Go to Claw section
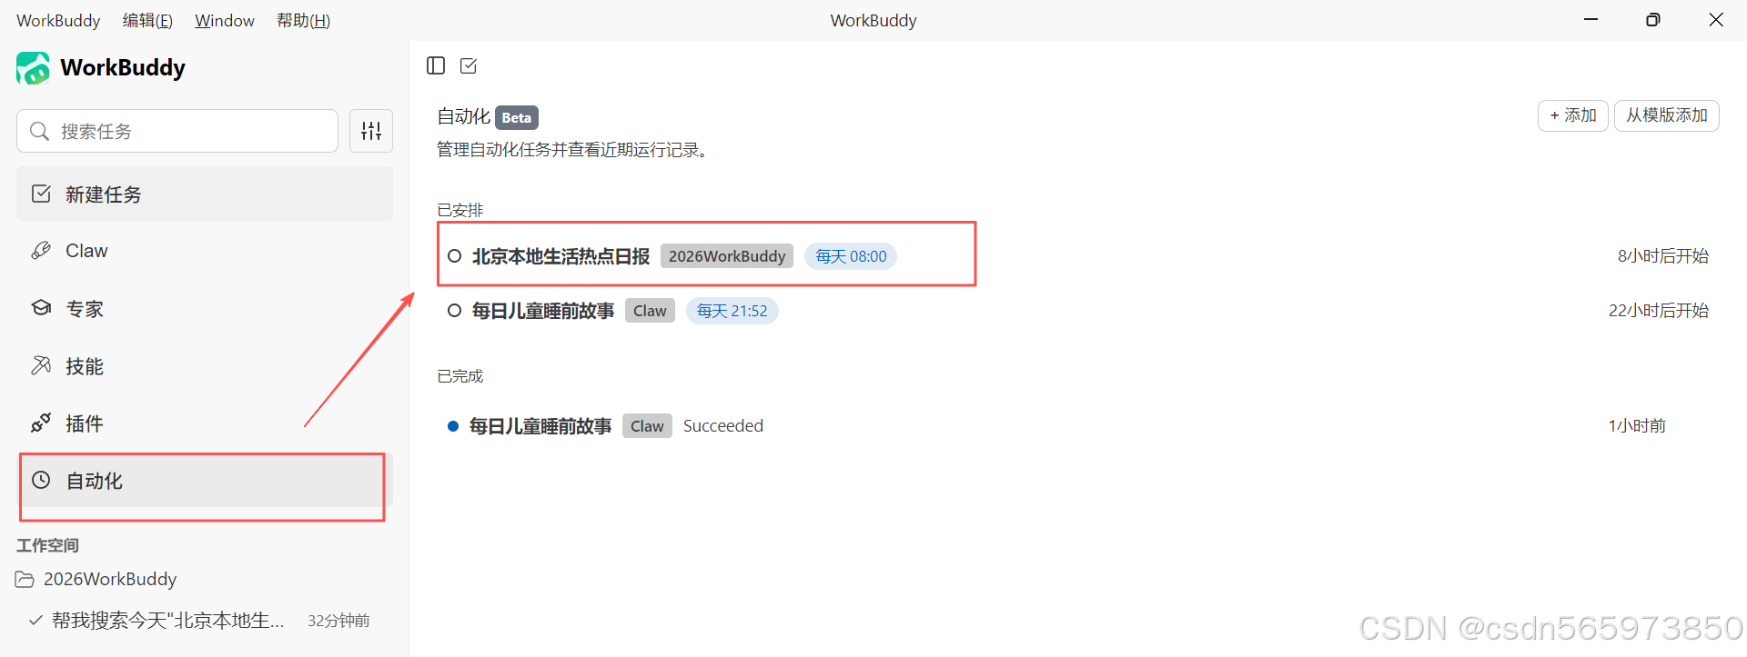Image resolution: width=1747 pixels, height=657 pixels. 205,251
